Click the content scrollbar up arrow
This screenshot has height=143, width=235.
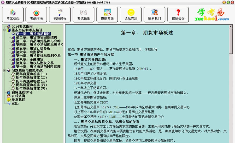231,27
